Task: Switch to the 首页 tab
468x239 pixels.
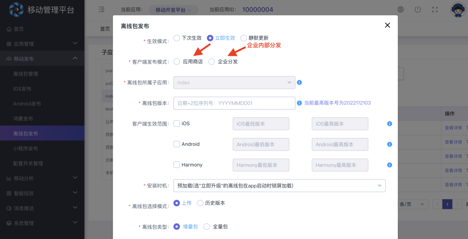Action: [x=105, y=29]
